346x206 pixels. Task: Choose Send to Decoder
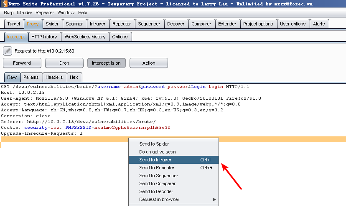tap(174, 191)
